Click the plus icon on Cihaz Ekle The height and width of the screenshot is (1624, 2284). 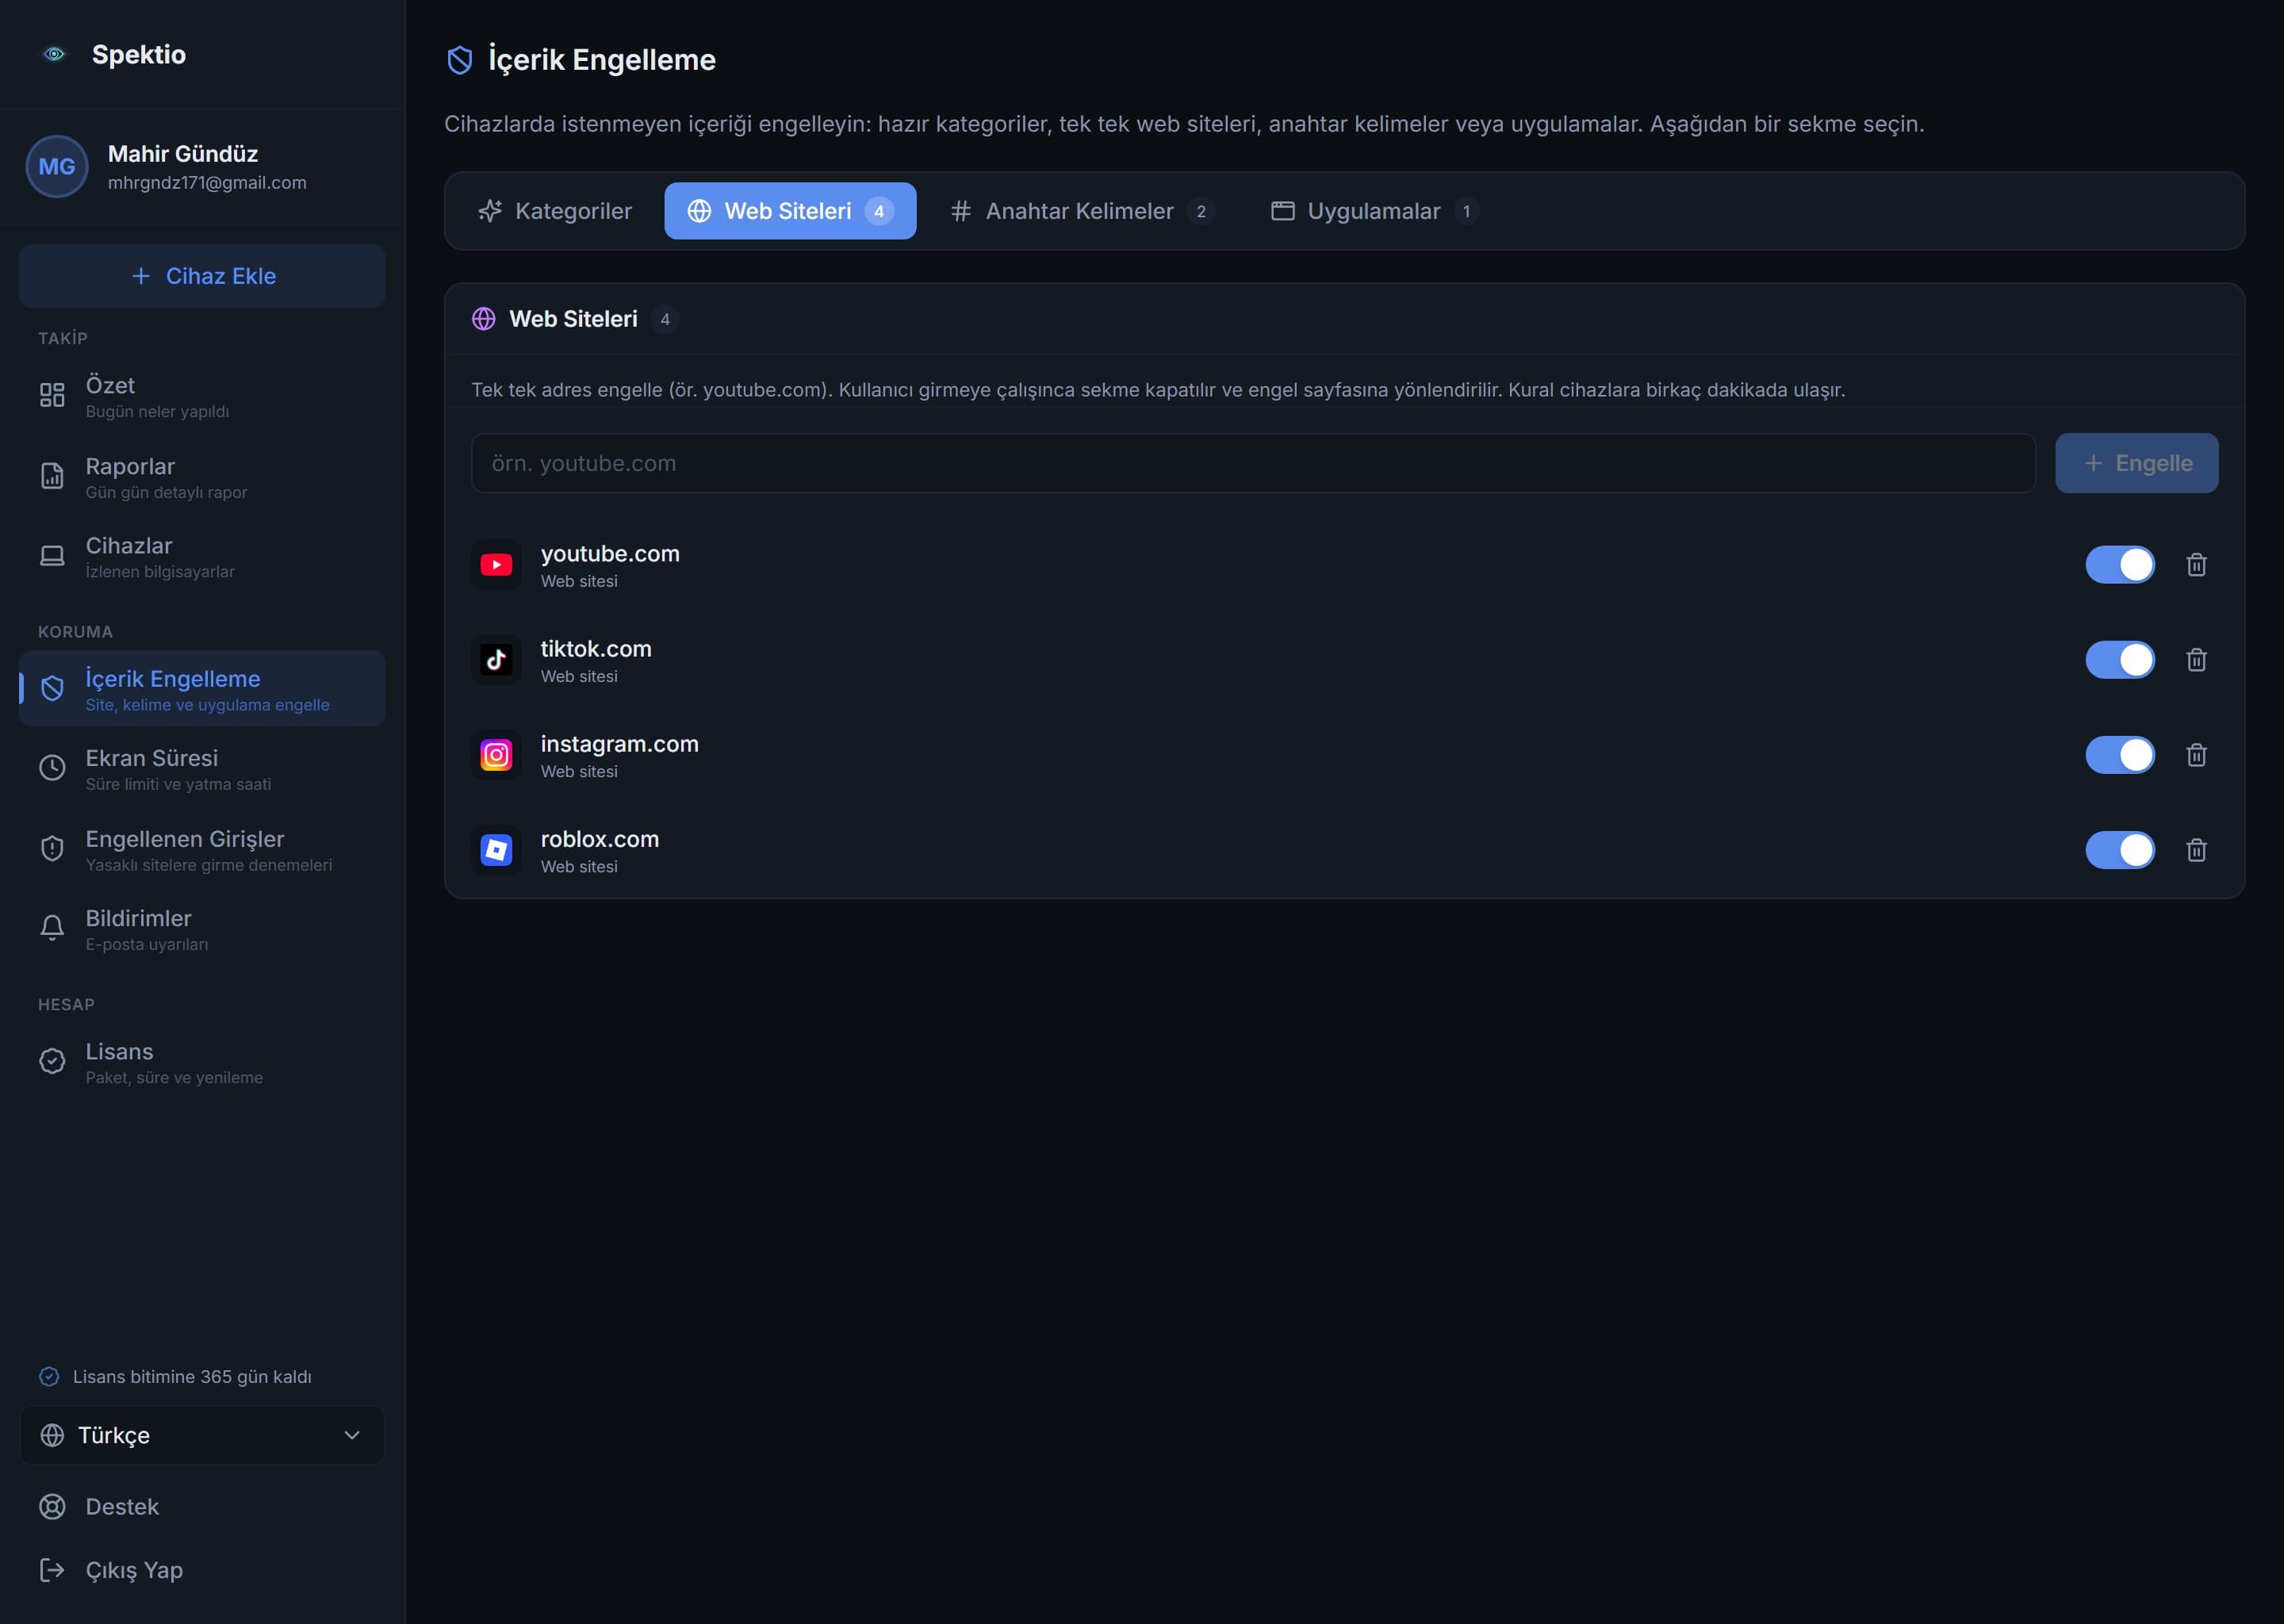coord(141,276)
